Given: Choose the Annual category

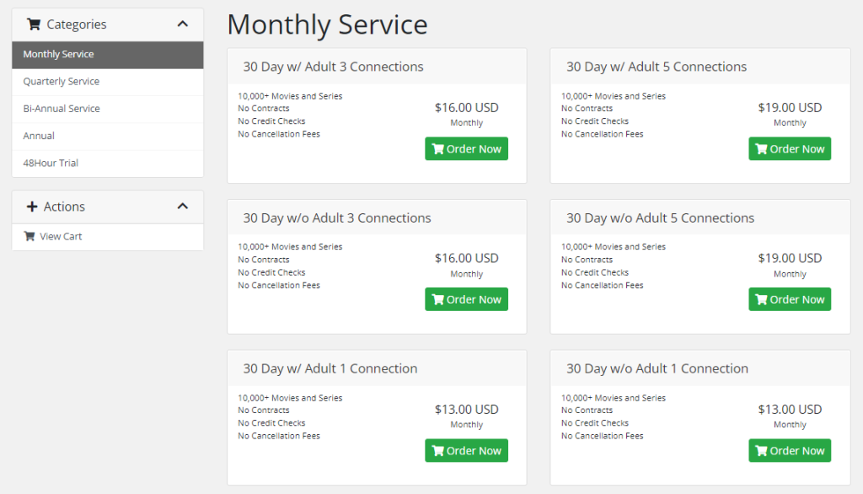Looking at the screenshot, I should coord(39,136).
